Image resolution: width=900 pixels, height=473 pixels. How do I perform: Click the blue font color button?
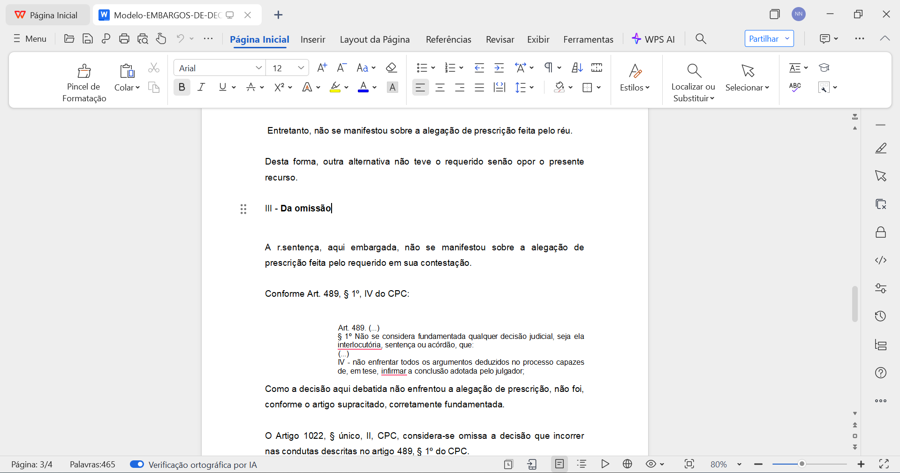[x=363, y=87]
